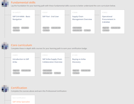Click 1.0 hours tag on Supply Chain Collaboration card
The height and width of the screenshot is (104, 134).
point(58,73)
